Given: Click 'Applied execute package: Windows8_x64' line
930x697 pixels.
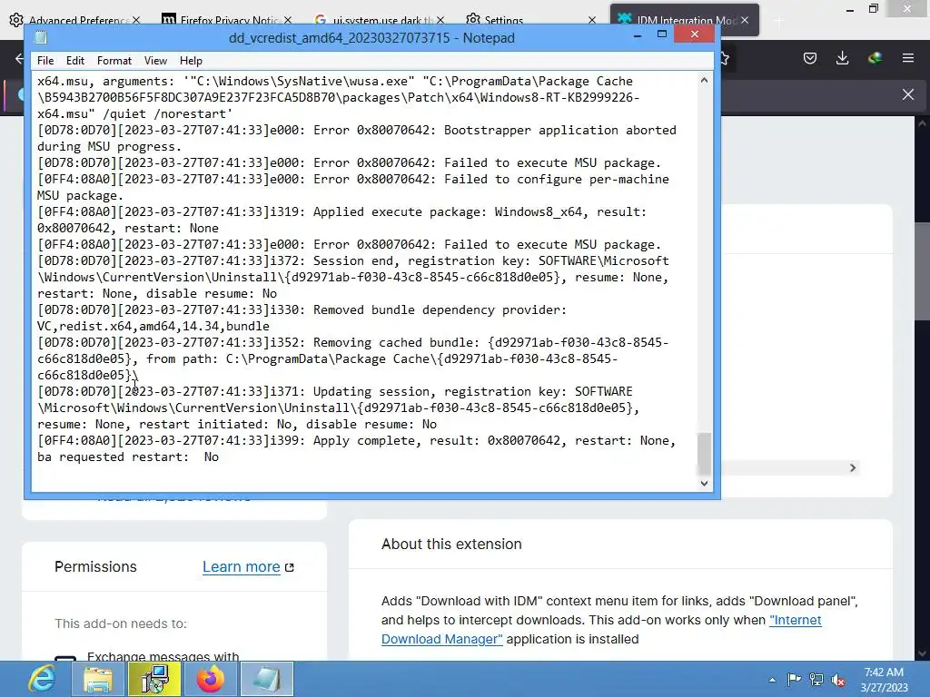Looking at the screenshot, I should point(341,211).
